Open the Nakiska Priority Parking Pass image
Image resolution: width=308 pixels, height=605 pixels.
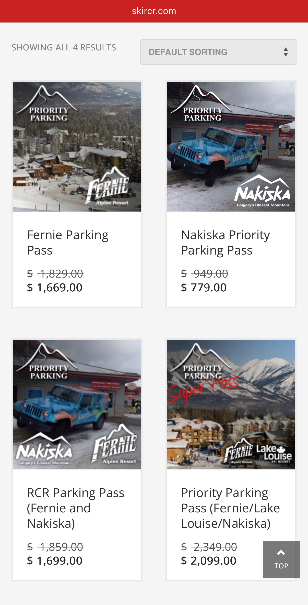point(231,147)
